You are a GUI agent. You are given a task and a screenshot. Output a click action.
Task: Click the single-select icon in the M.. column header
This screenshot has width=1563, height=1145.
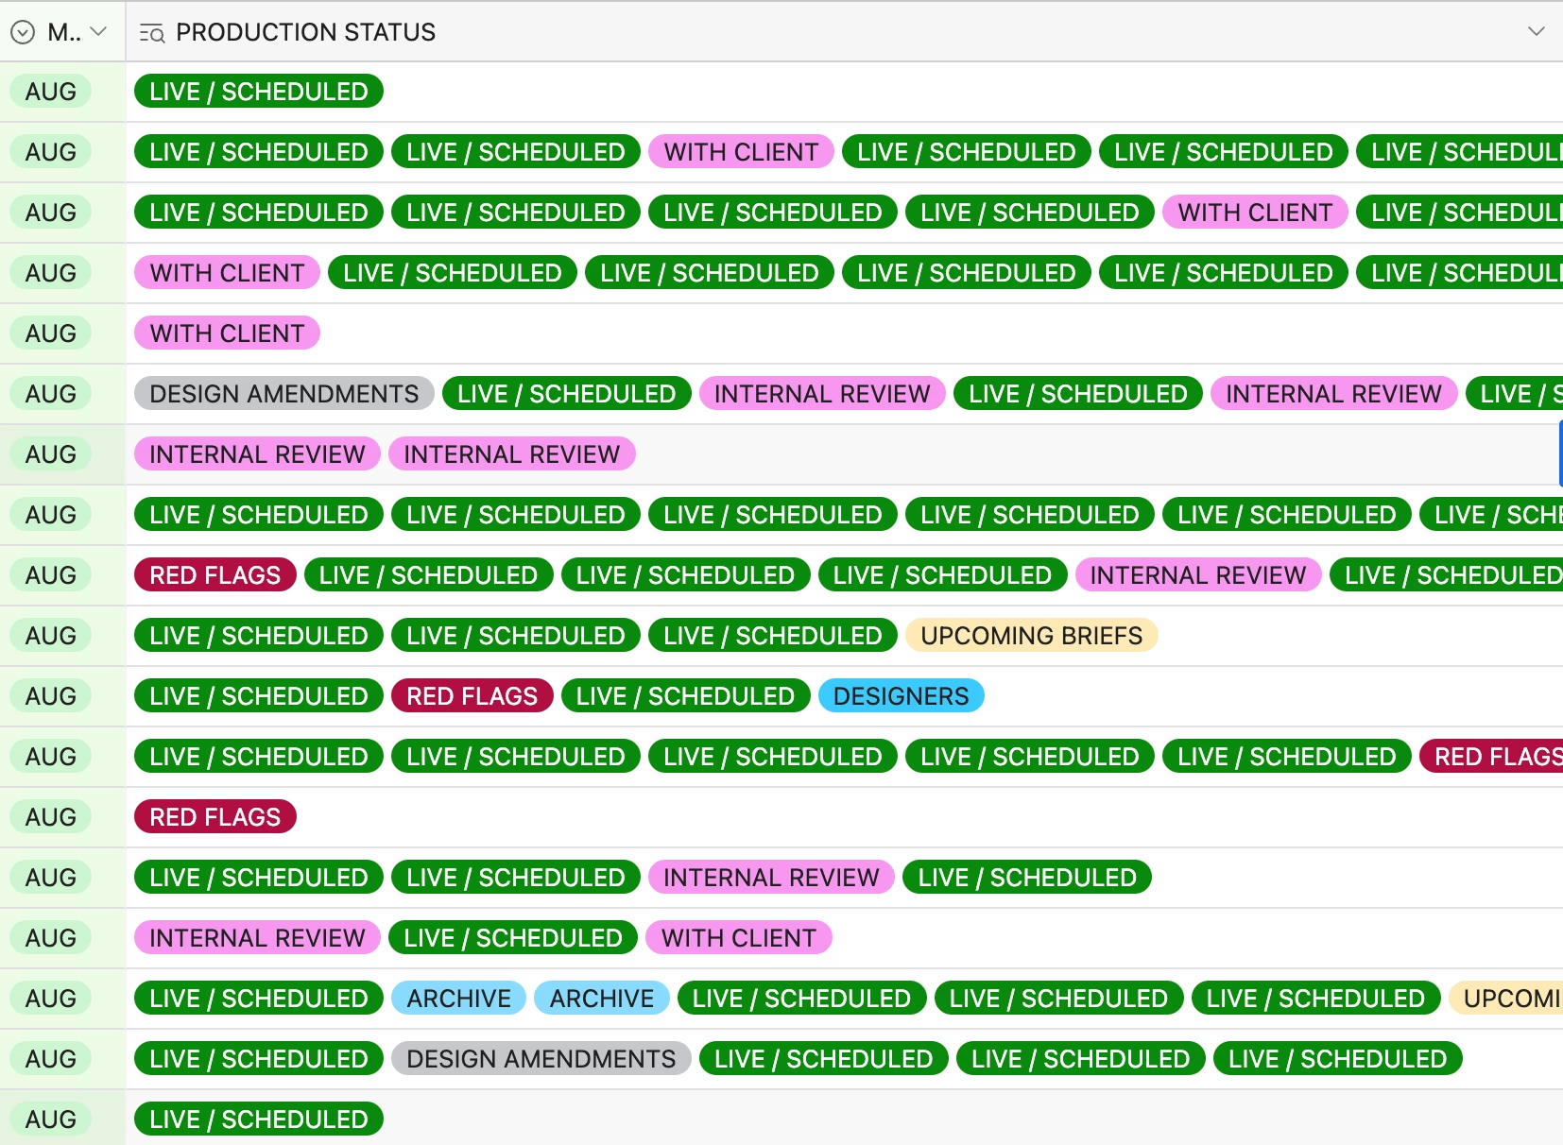pyautogui.click(x=23, y=33)
